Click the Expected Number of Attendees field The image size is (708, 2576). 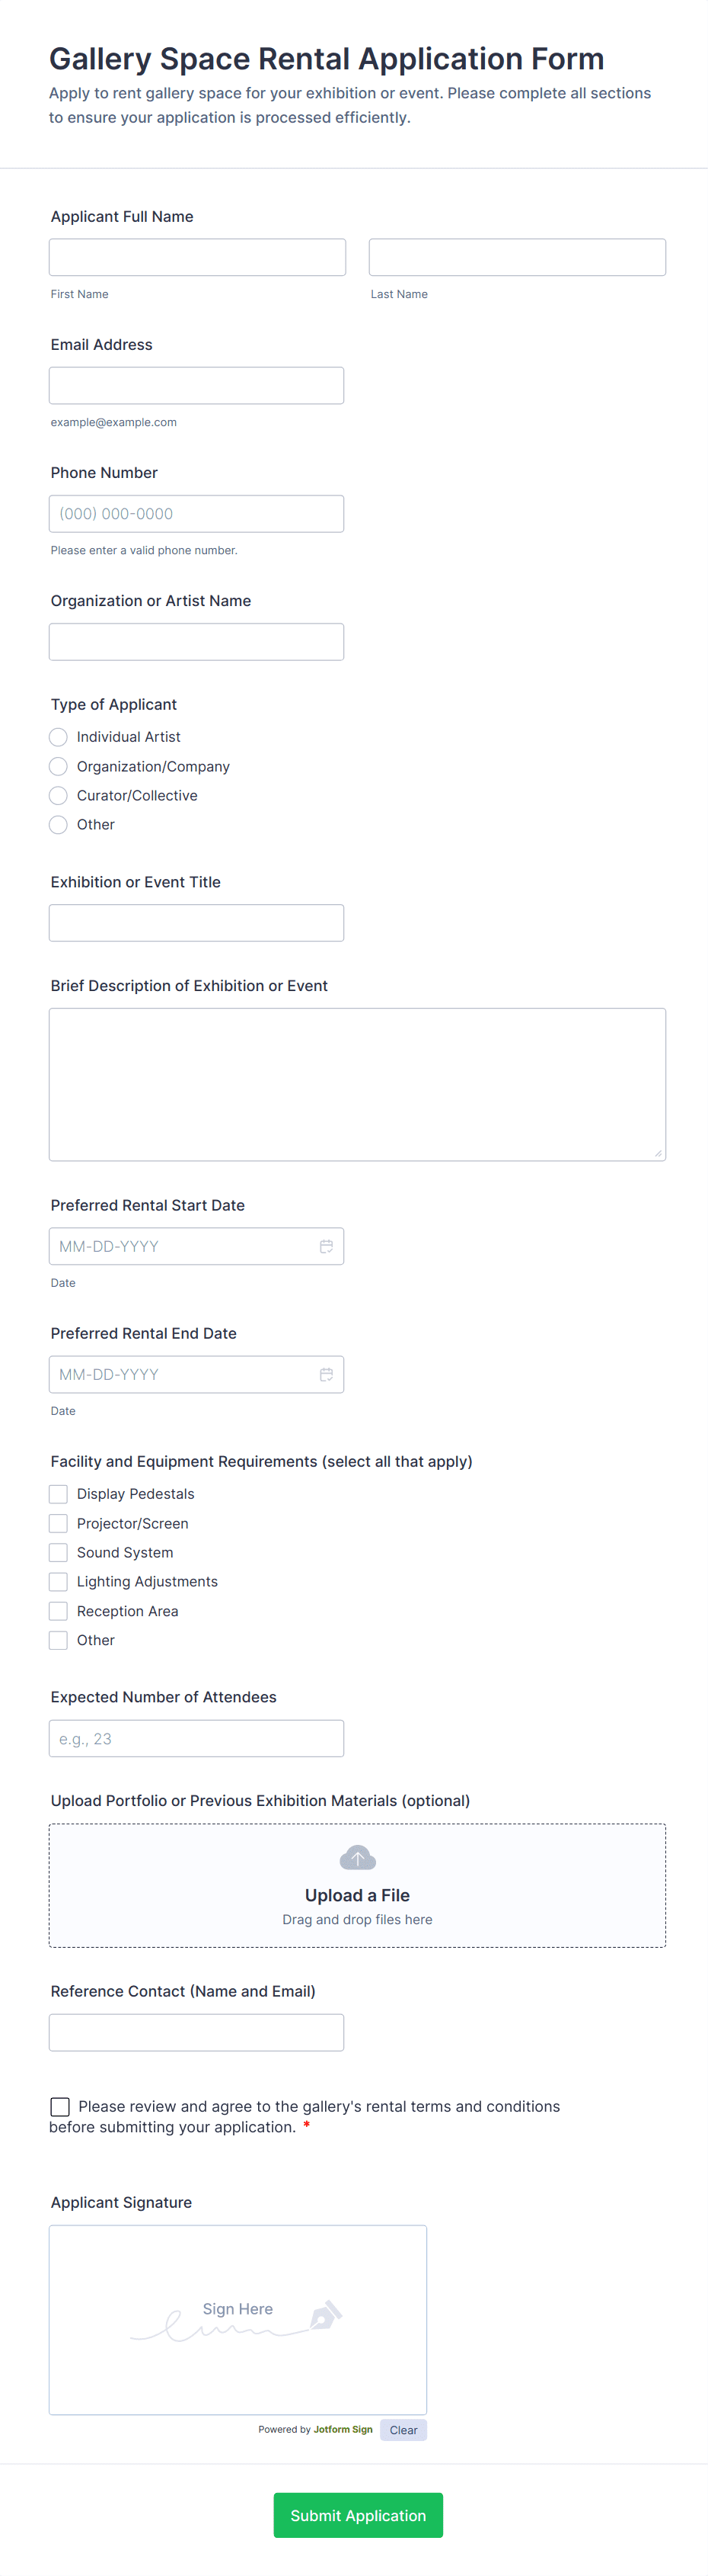pos(196,1738)
